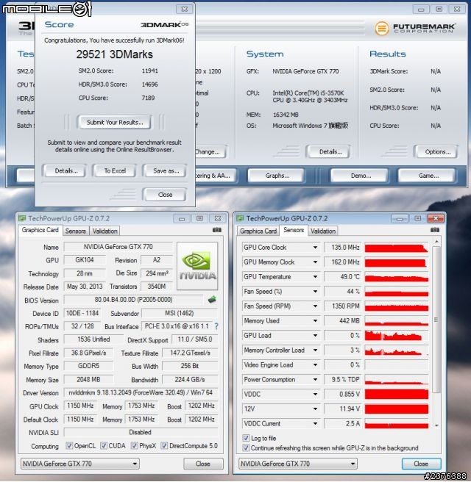Click the GPU Name field showing GTX 770

(118, 247)
